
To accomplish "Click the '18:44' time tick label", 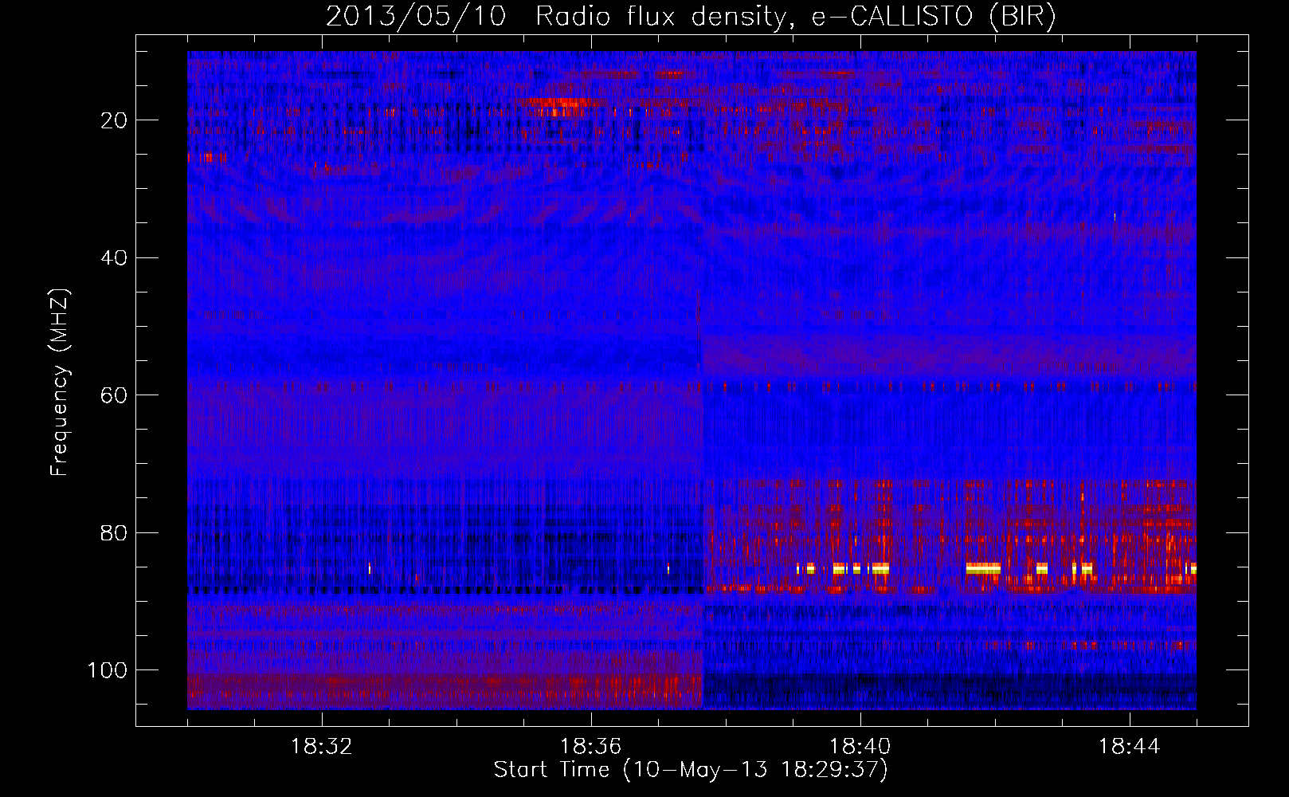I will tap(1130, 747).
